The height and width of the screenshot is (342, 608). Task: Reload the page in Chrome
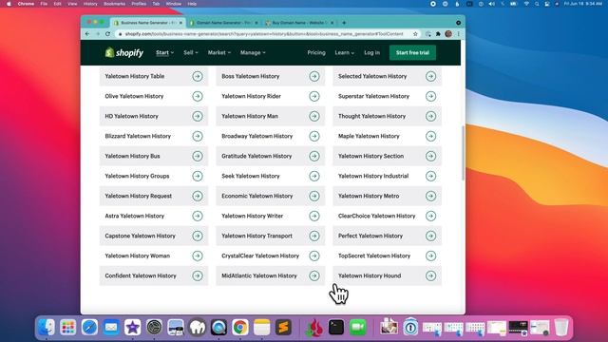(107, 34)
